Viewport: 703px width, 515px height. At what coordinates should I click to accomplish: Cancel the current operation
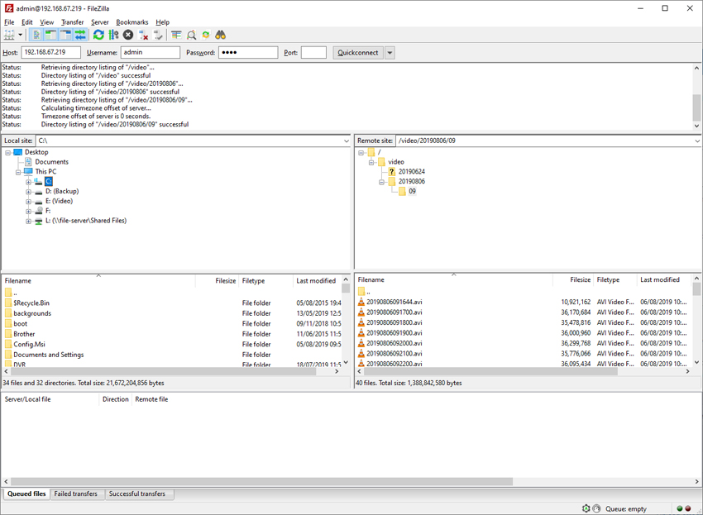(128, 35)
